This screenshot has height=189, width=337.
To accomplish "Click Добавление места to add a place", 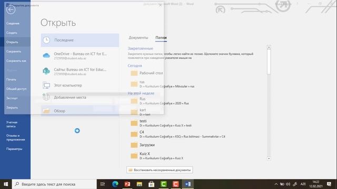I will (x=80, y=97).
